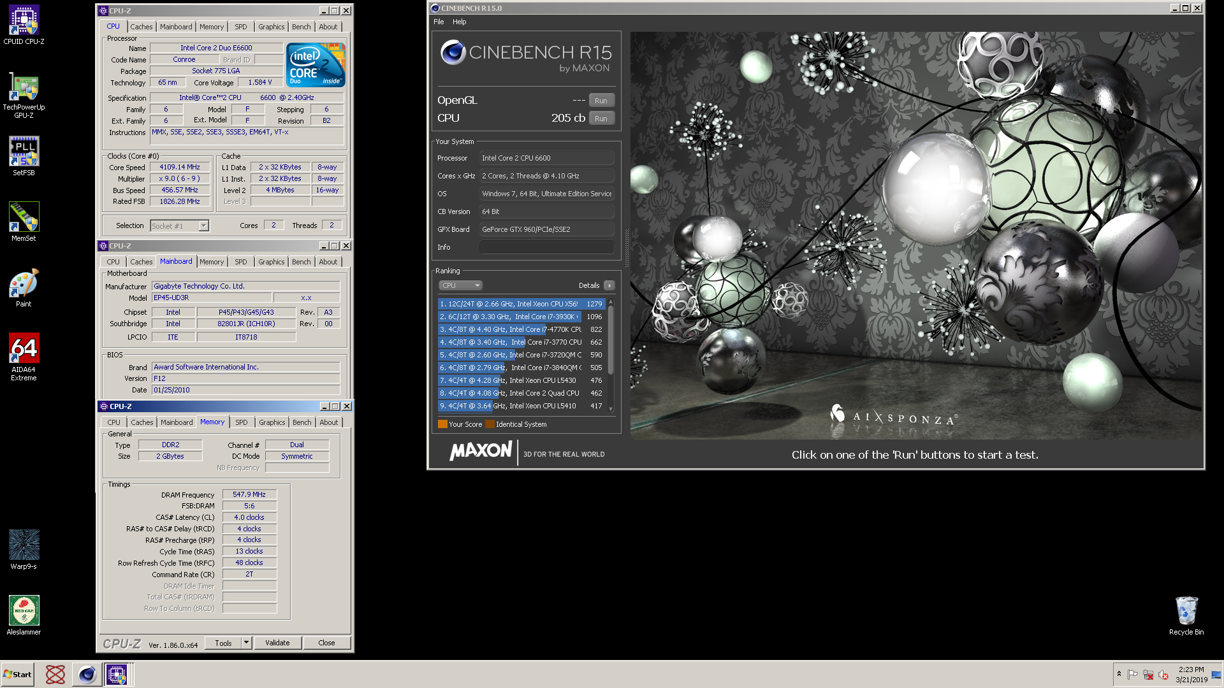1224x688 pixels.
Task: Open Mainboard tab in Memory CPU-Z window
Action: click(177, 422)
